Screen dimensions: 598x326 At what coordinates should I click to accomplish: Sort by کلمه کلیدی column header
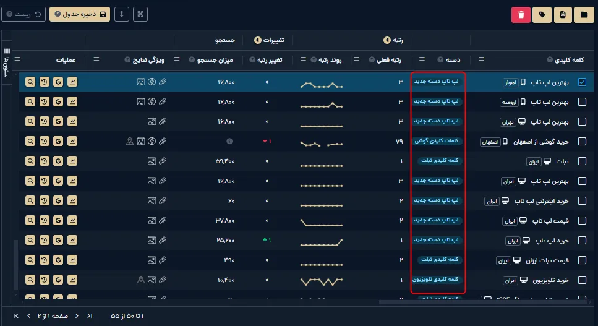(570, 59)
